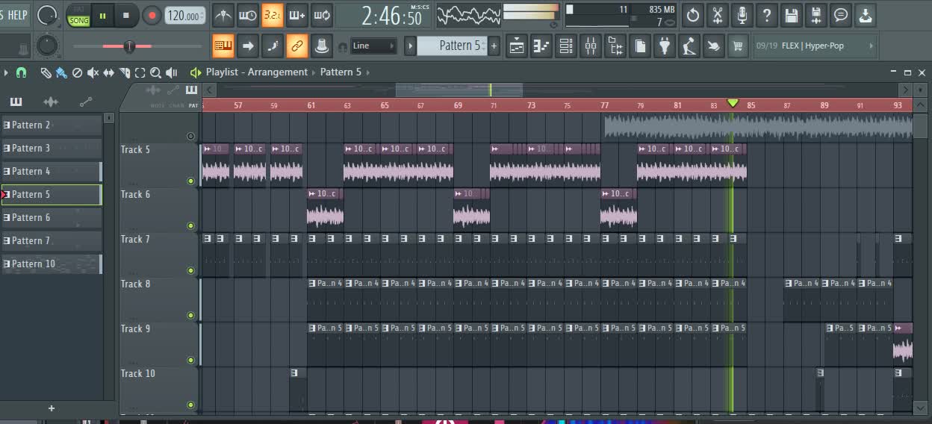Mute Track 6 using its green LED
The height and width of the screenshot is (424, 932).
click(190, 225)
